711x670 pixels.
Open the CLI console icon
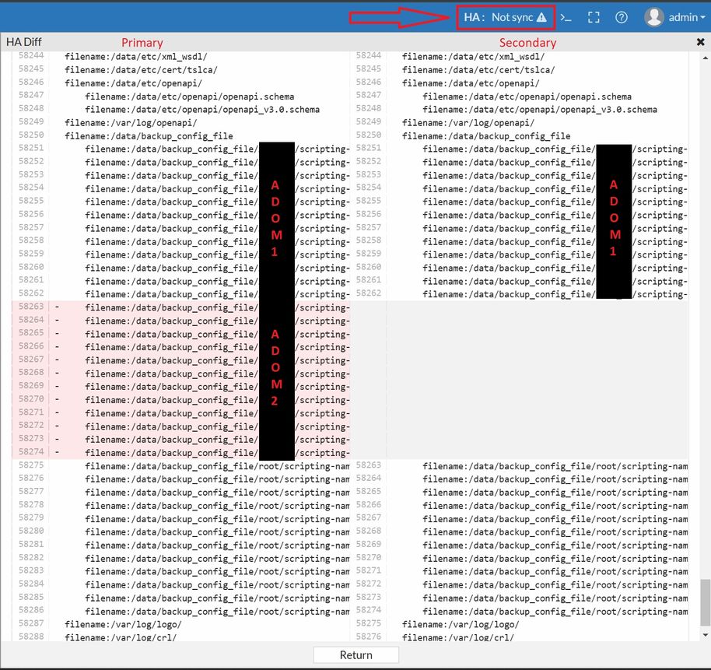coord(566,18)
